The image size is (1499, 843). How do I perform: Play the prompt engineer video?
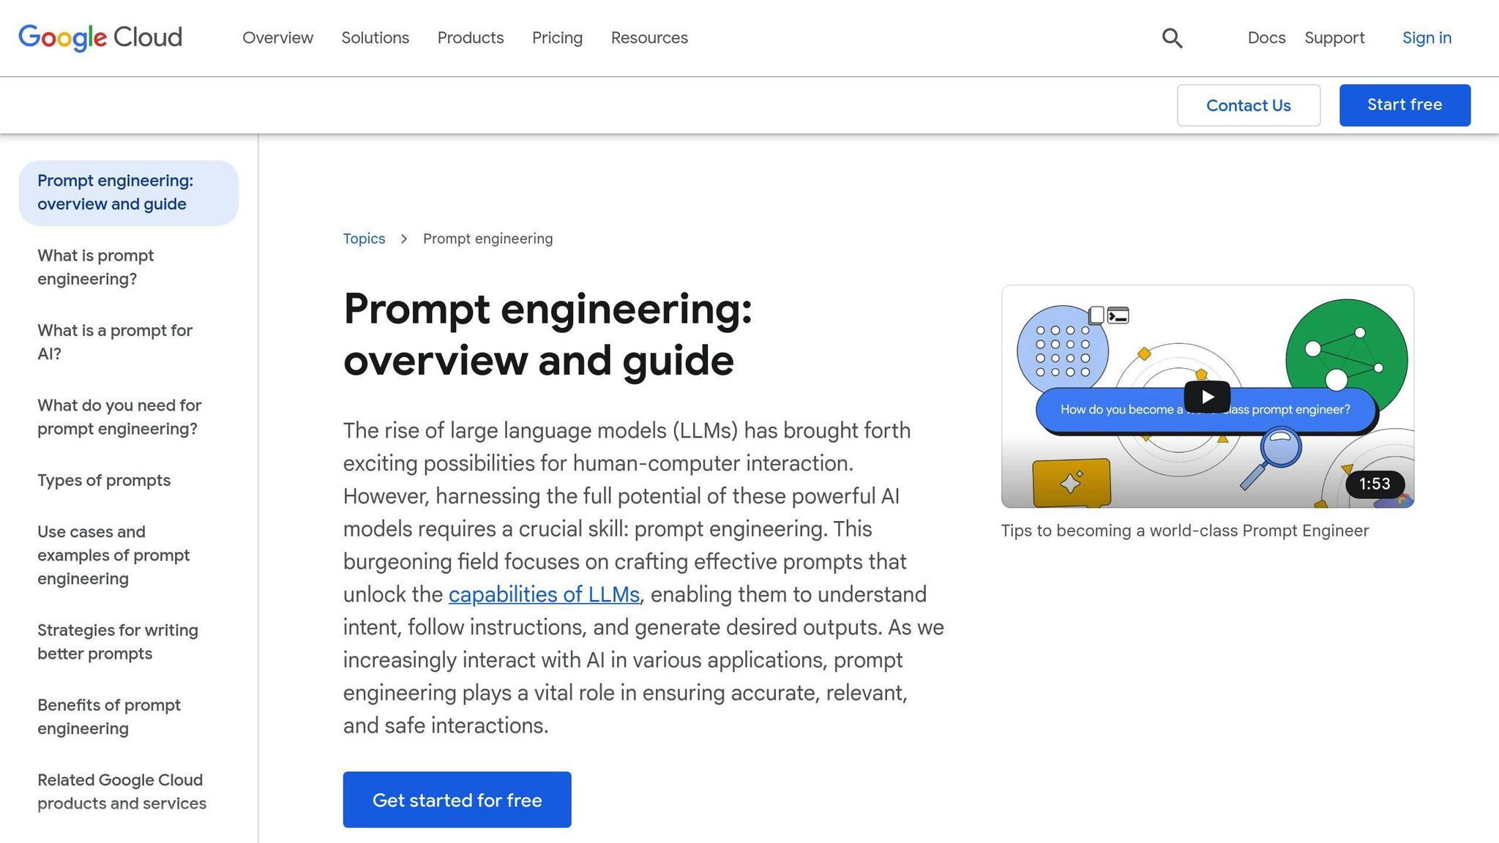coord(1206,397)
